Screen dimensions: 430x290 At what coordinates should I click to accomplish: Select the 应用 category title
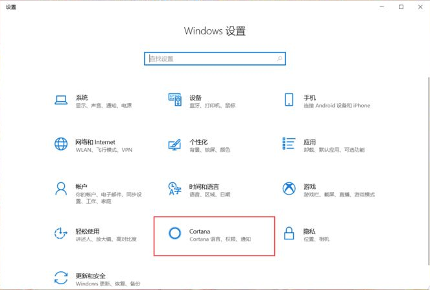(309, 142)
